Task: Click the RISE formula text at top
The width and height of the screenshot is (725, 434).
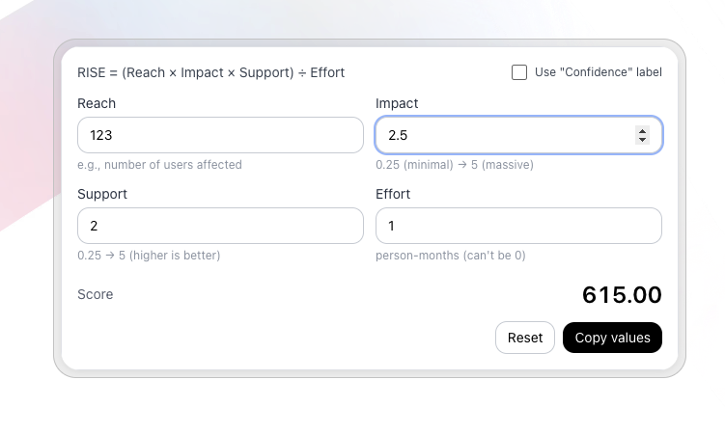Action: 210,72
